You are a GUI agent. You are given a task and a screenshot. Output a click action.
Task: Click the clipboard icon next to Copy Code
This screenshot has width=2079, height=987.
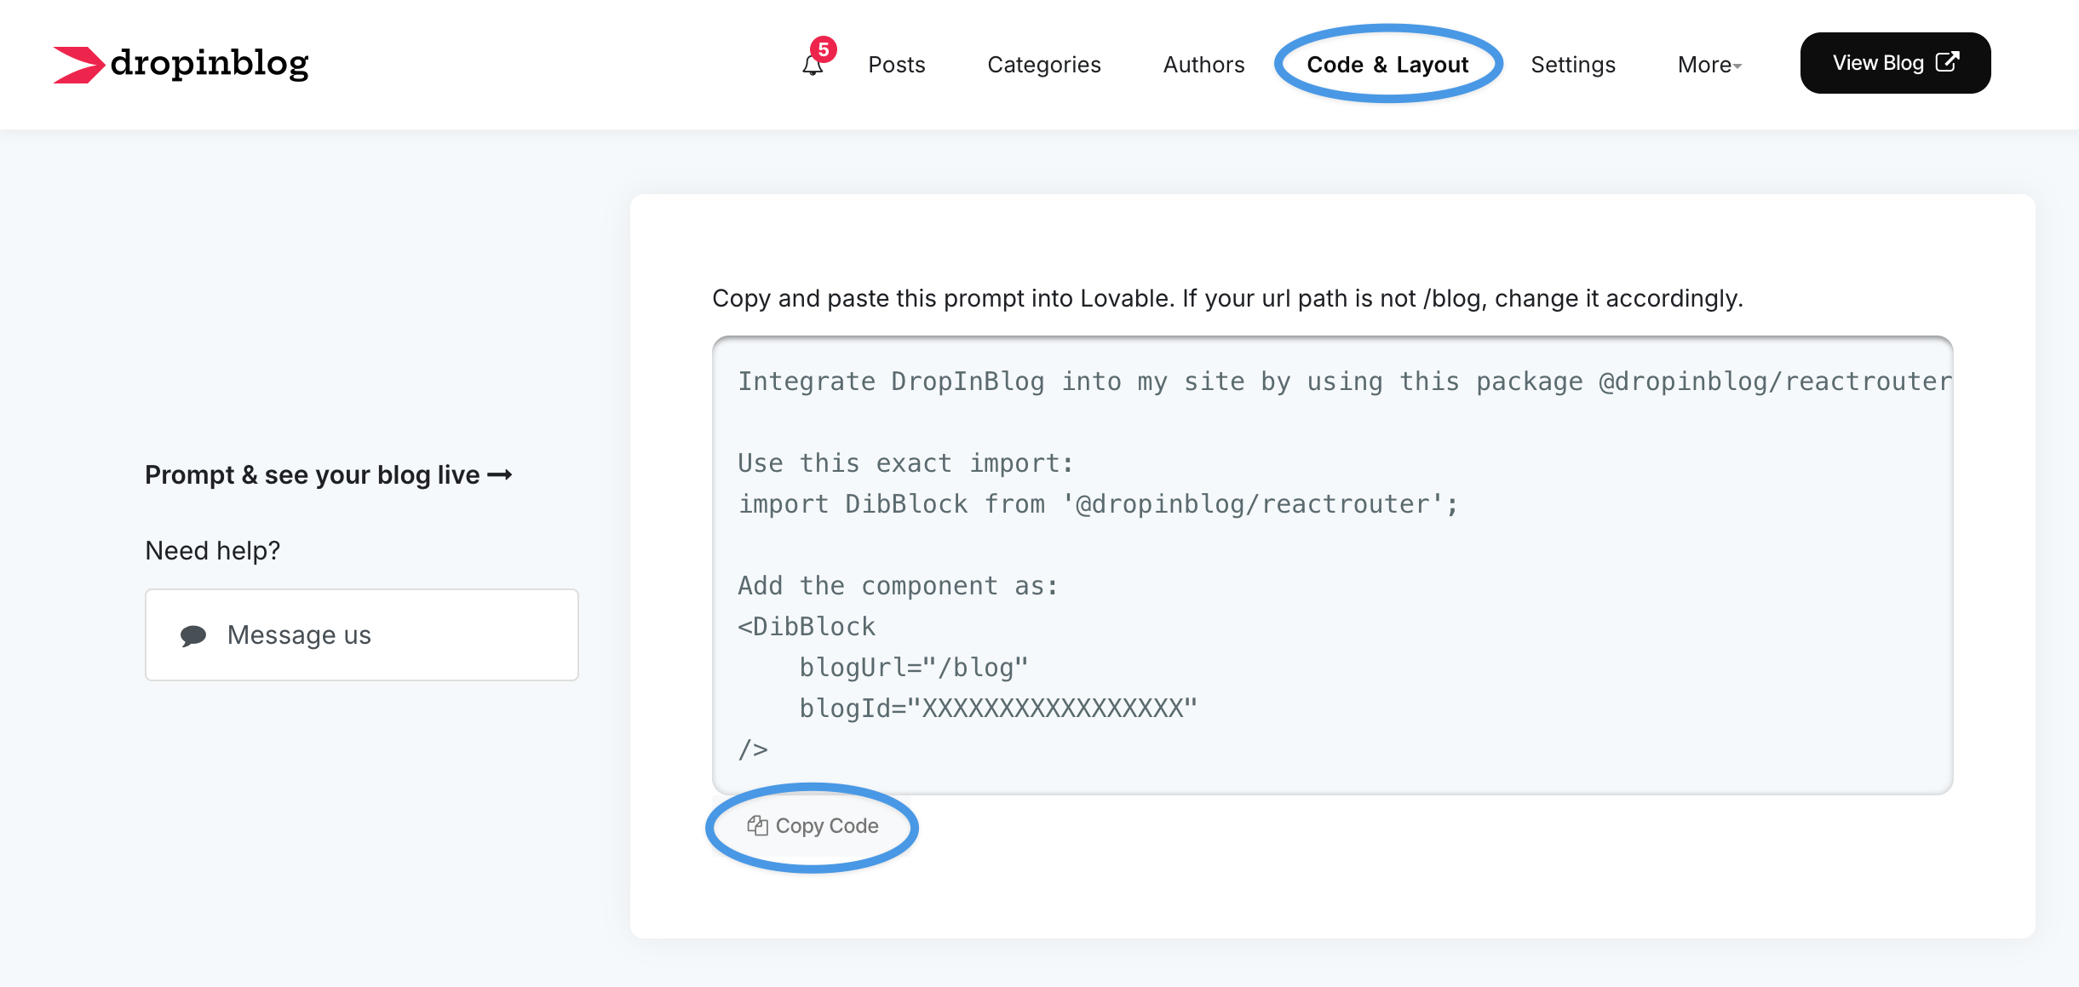coord(757,825)
